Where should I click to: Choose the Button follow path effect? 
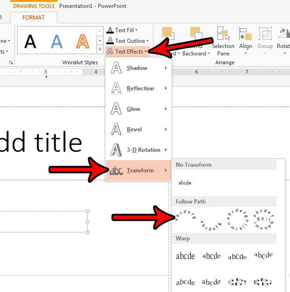tap(263, 219)
